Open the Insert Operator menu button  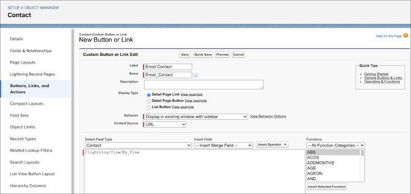pyautogui.click(x=272, y=144)
